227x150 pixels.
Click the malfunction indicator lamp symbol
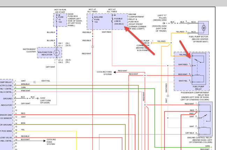click(57, 53)
